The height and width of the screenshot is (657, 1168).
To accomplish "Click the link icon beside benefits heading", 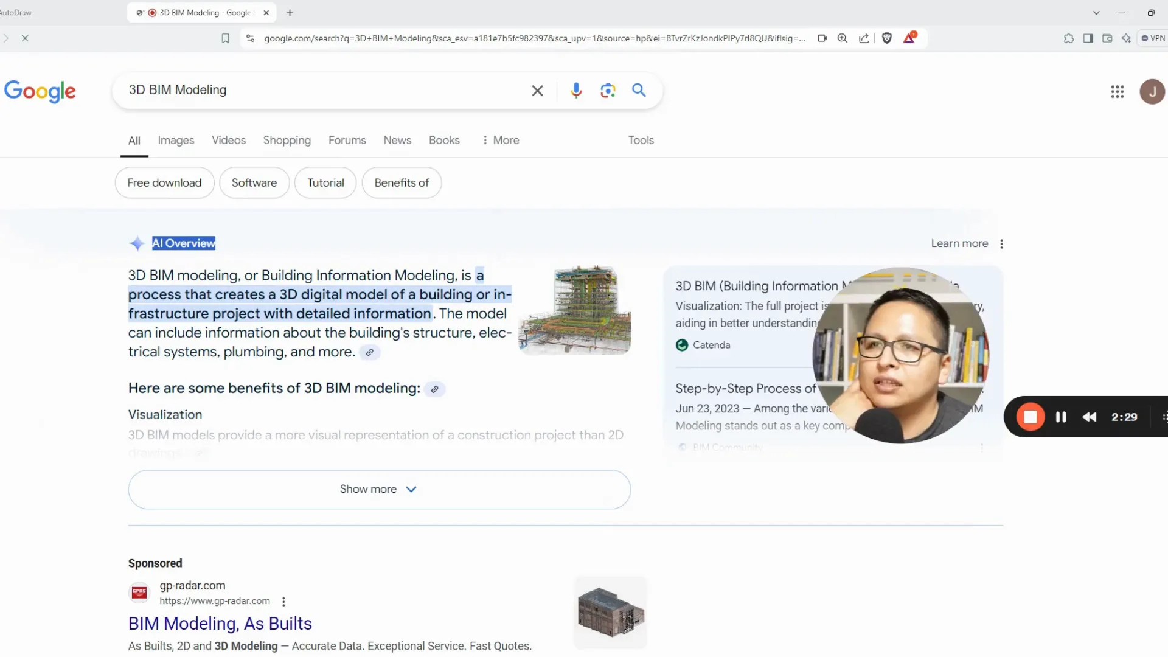I will tap(434, 389).
